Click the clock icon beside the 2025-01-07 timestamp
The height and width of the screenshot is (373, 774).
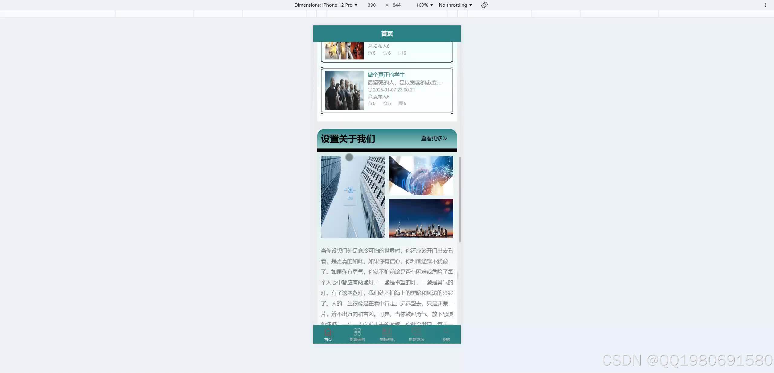pyautogui.click(x=370, y=90)
